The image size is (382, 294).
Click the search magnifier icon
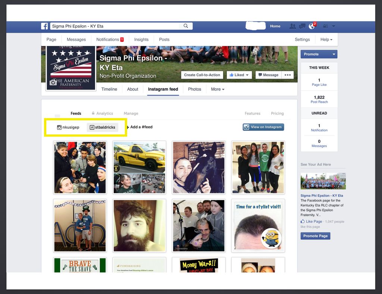point(186,26)
